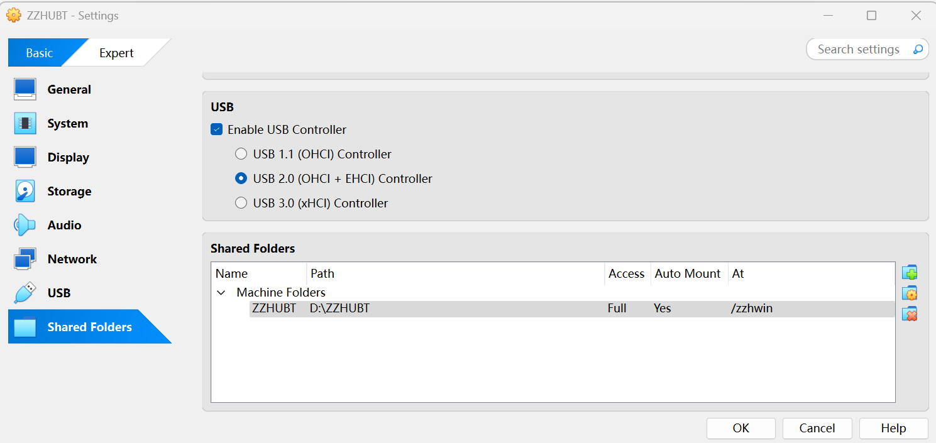Disable the Enable USB Controller checkbox
The width and height of the screenshot is (936, 443).
pos(217,130)
